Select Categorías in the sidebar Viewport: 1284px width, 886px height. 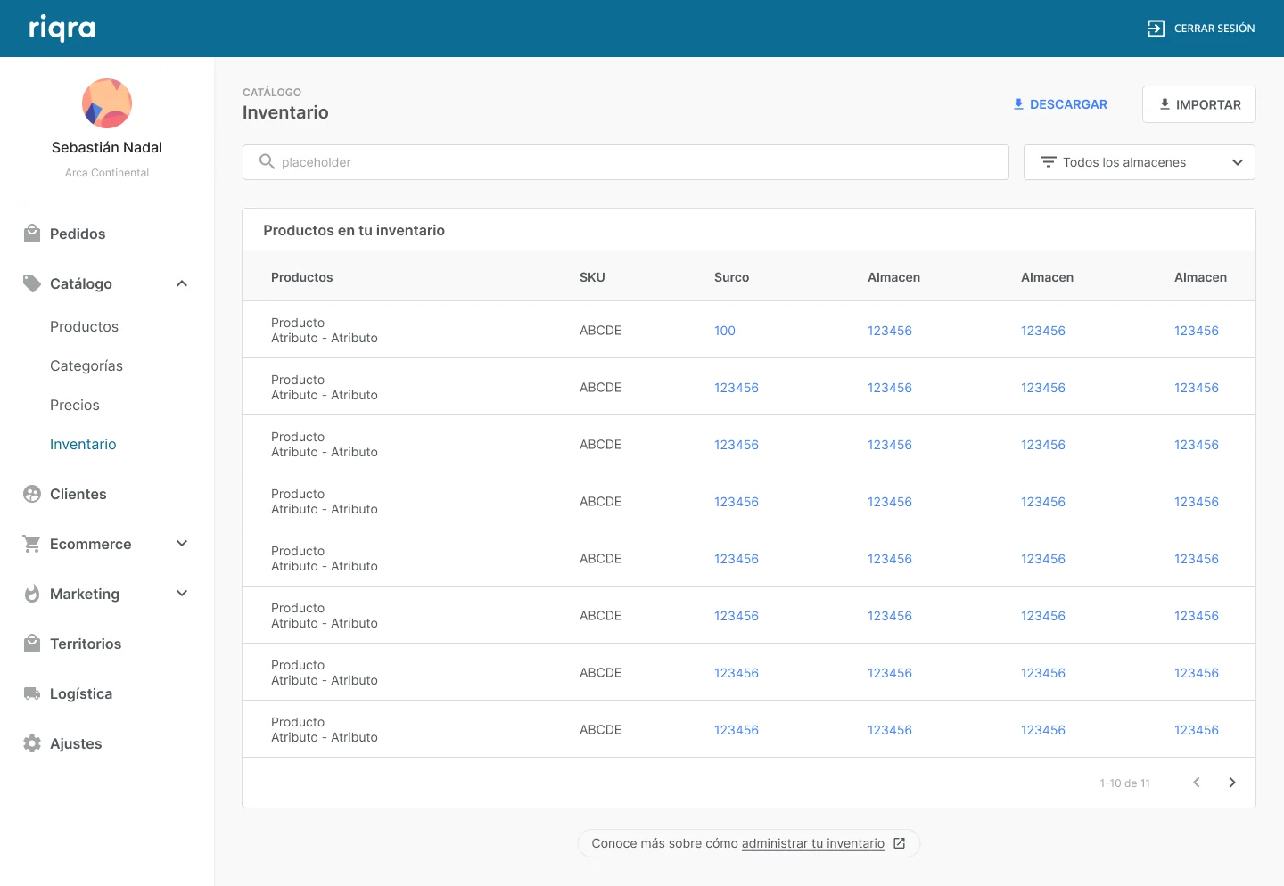(86, 365)
